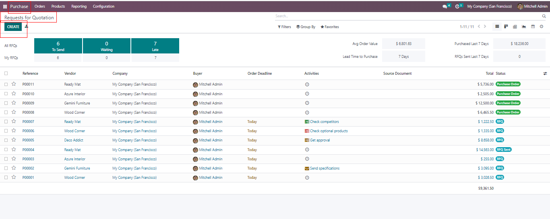
Task: Switch to Graph view
Action: pos(524,27)
